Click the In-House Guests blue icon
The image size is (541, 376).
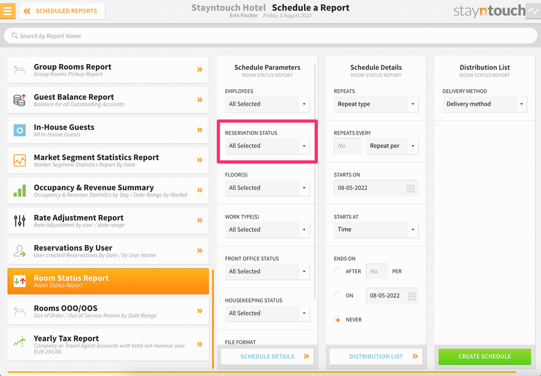click(19, 130)
